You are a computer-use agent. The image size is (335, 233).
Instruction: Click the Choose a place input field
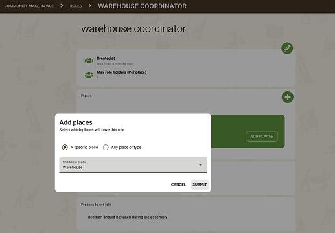[x=133, y=165]
